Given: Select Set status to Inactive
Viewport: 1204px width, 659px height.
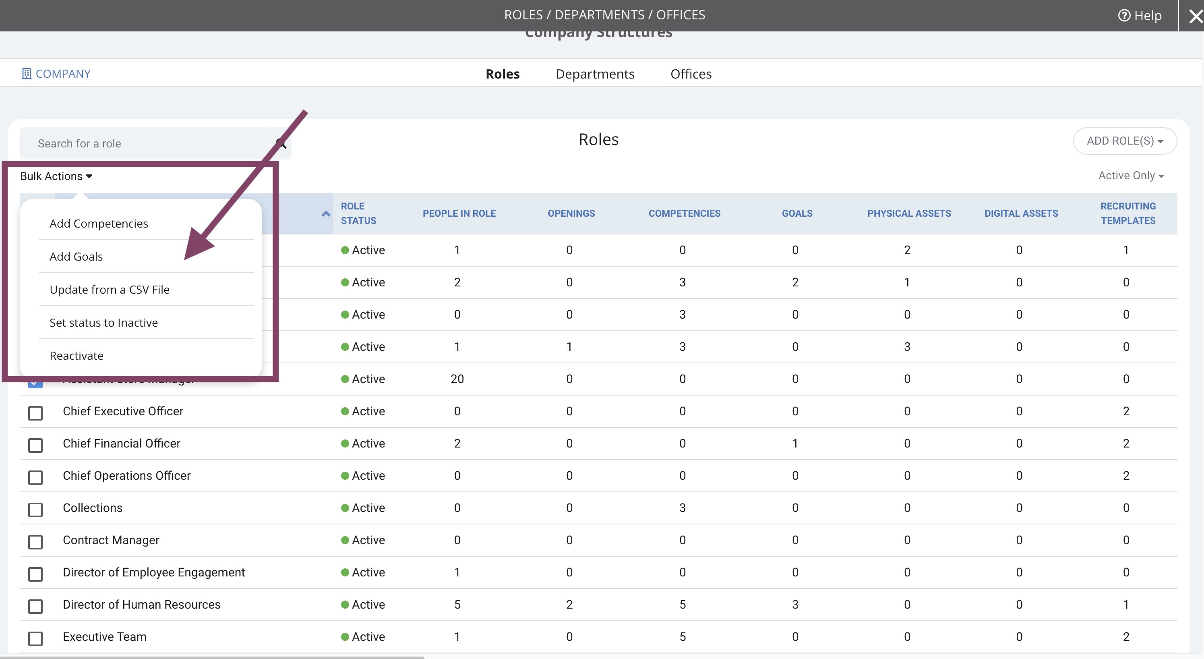Looking at the screenshot, I should [103, 323].
